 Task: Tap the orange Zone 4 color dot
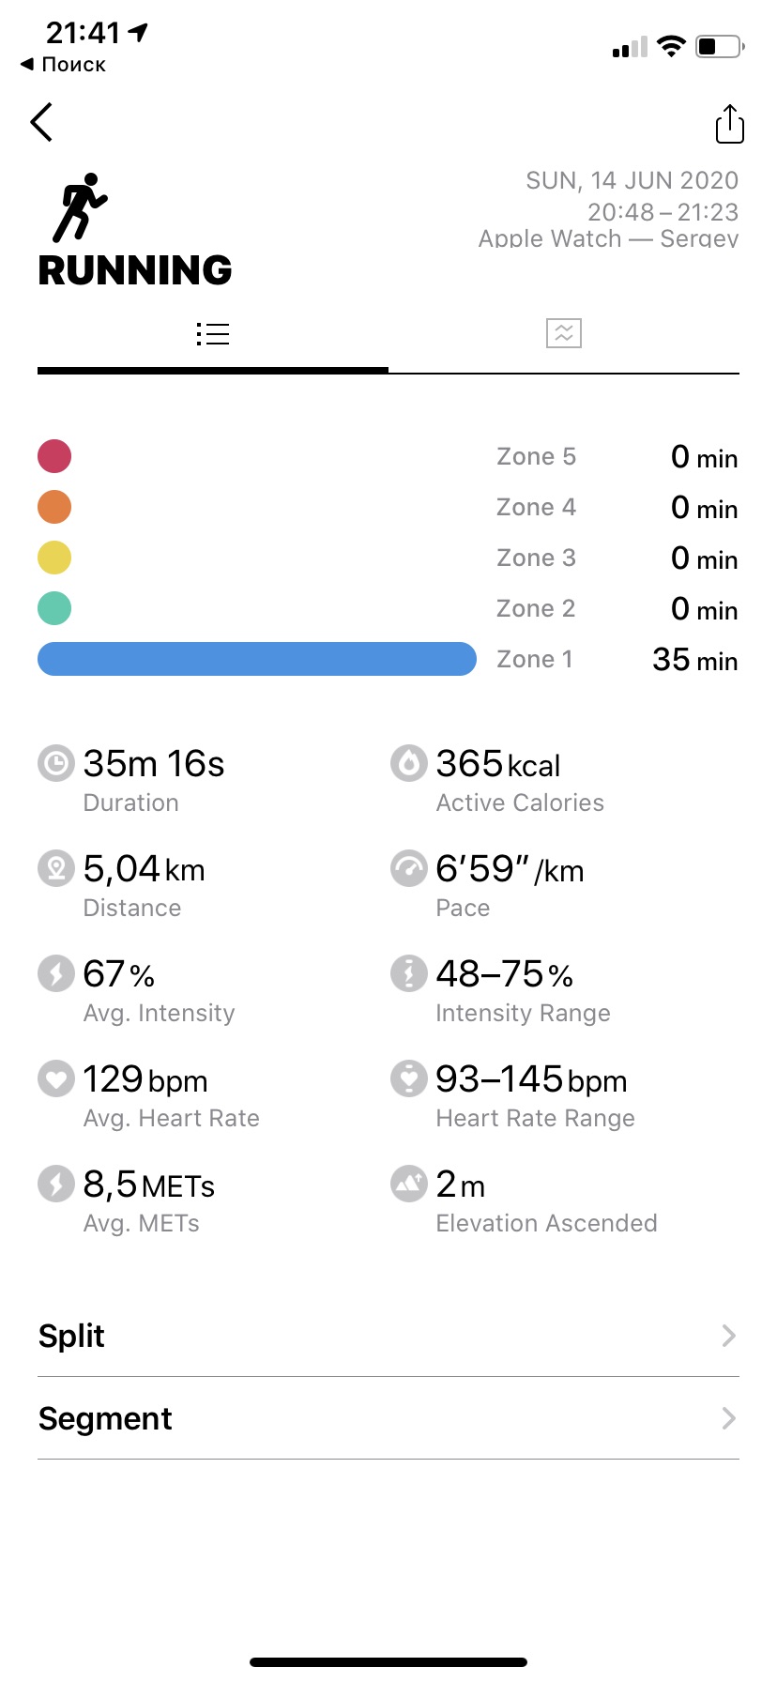pyautogui.click(x=54, y=507)
